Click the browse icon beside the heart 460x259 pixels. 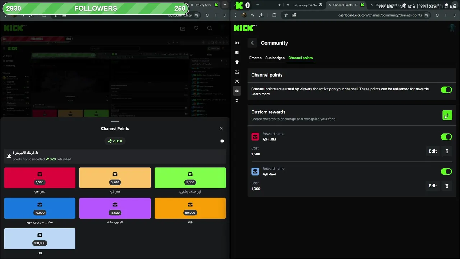click(183, 28)
